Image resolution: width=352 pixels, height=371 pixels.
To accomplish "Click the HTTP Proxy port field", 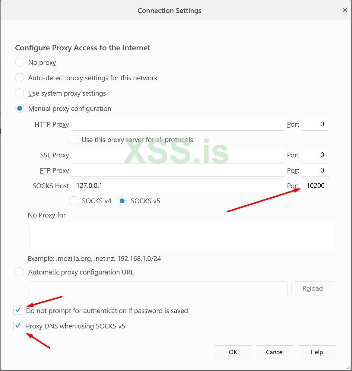I will (x=315, y=124).
